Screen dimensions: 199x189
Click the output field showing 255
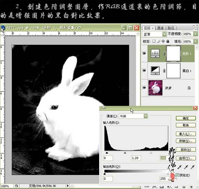(164, 179)
